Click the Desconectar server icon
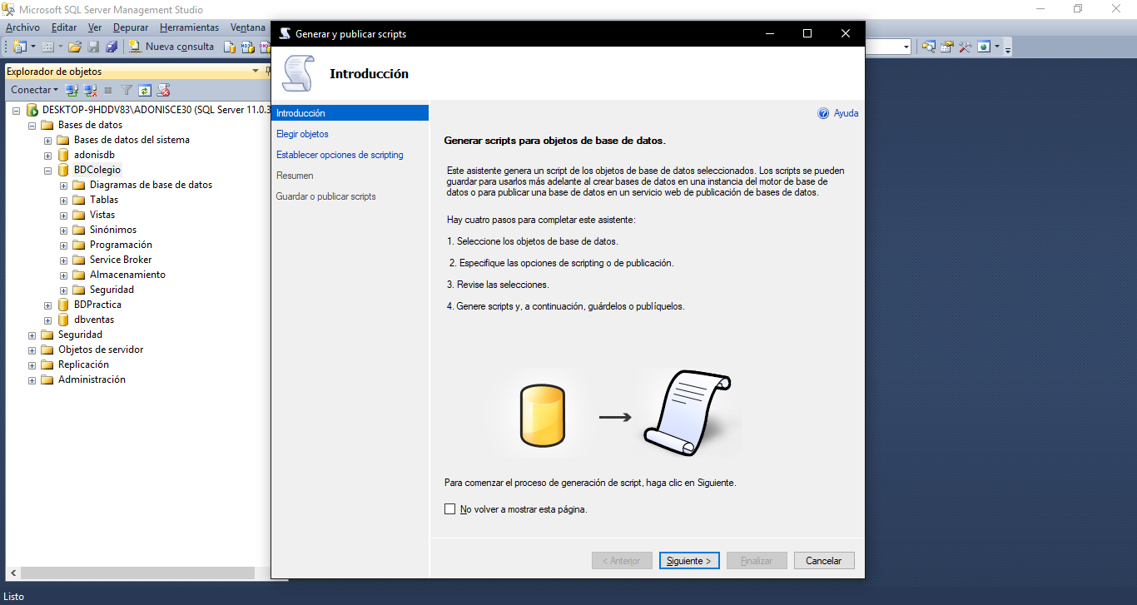 point(88,89)
